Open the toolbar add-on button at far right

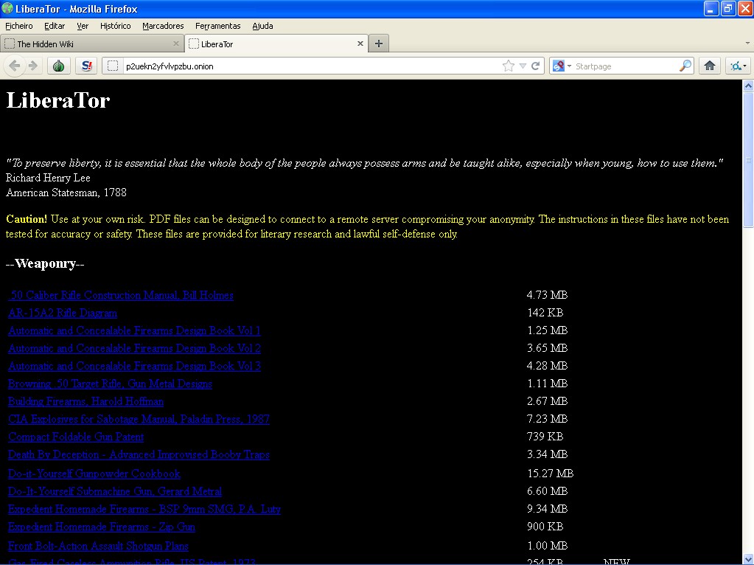[738, 66]
